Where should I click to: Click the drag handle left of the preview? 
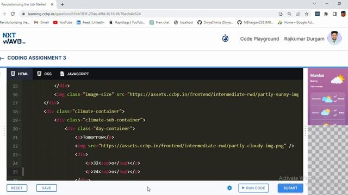pyautogui.click(x=305, y=131)
